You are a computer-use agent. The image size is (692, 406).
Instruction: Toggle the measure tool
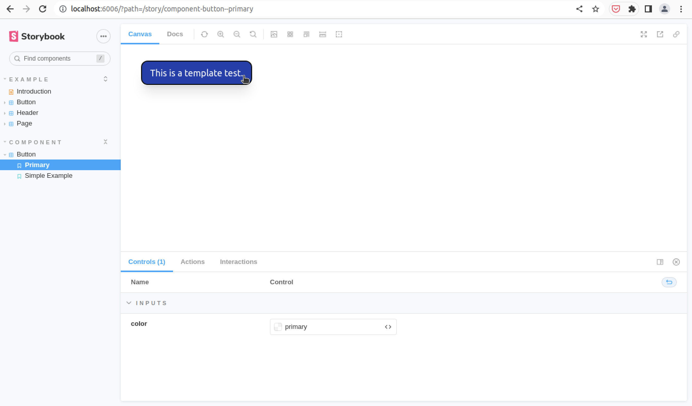[x=322, y=34]
